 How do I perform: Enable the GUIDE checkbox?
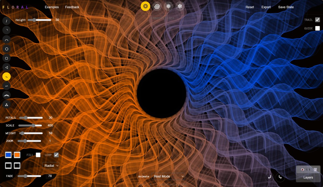318,28
